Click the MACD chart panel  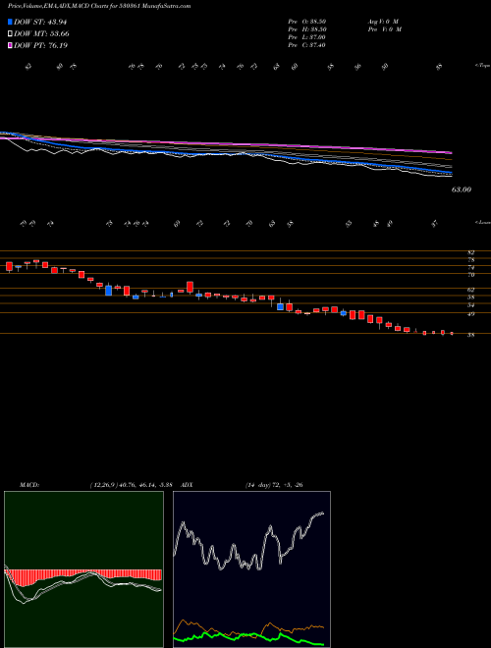[83, 569]
